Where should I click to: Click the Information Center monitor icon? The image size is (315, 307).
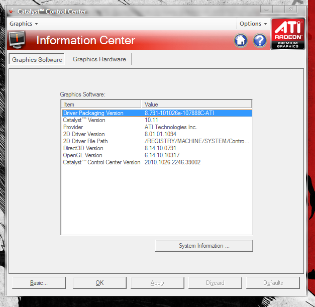17,40
